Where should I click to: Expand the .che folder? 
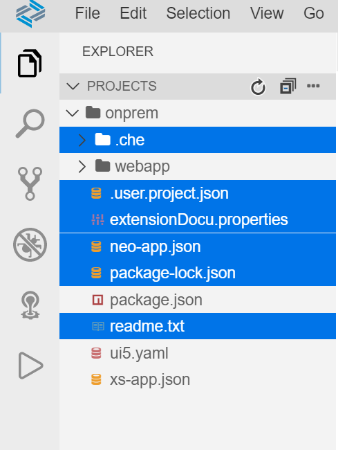82,140
